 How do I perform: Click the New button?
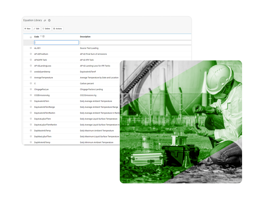click(x=27, y=29)
